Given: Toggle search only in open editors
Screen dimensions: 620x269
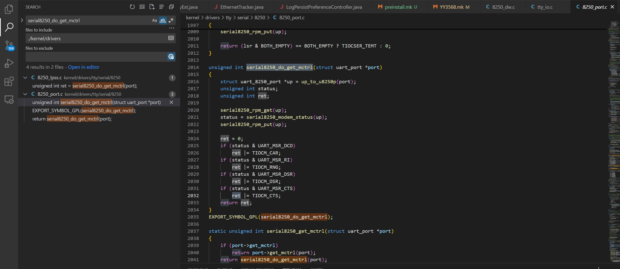Looking at the screenshot, I should [x=171, y=38].
